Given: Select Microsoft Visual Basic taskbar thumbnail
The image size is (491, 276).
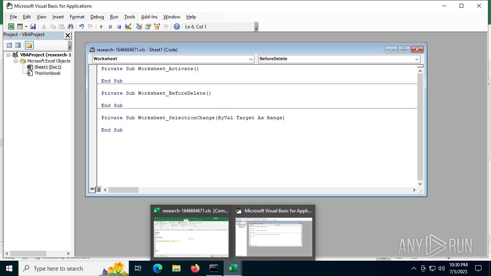Looking at the screenshot, I should point(274,233).
